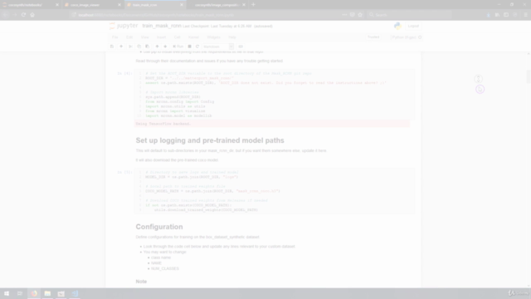Open a new browser tab
Screen dimensions: 531x299
coord(253,5)
